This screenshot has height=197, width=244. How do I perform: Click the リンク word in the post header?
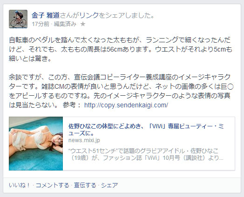point(89,15)
